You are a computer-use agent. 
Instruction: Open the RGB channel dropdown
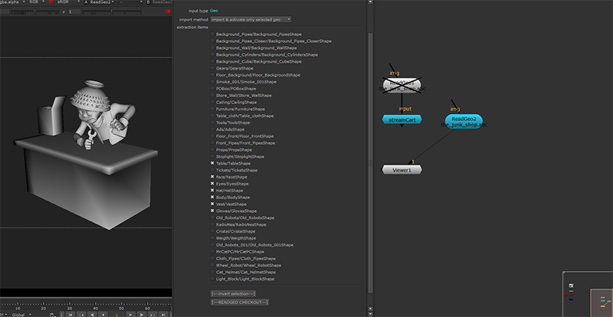point(34,3)
